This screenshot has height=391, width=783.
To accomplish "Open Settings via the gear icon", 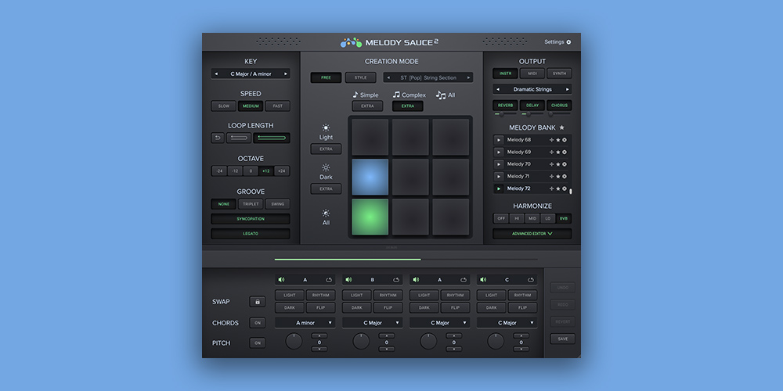I will [x=568, y=42].
